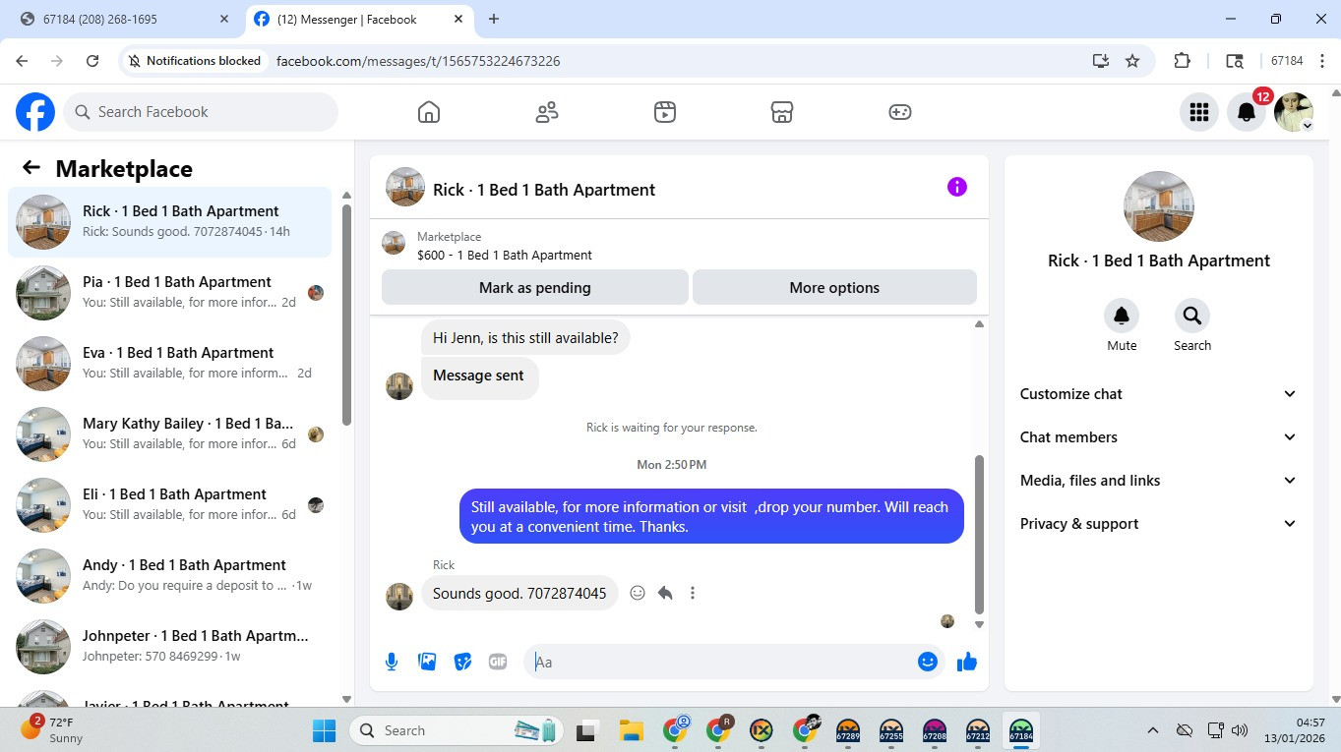Click the back arrow beside Marketplace

(x=31, y=168)
